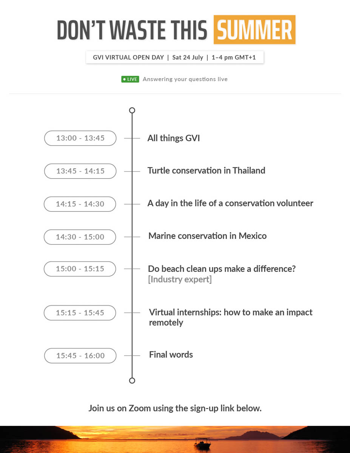Click the bottom circle of the timeline
Viewport: 350px width, 453px height.
pos(132,380)
